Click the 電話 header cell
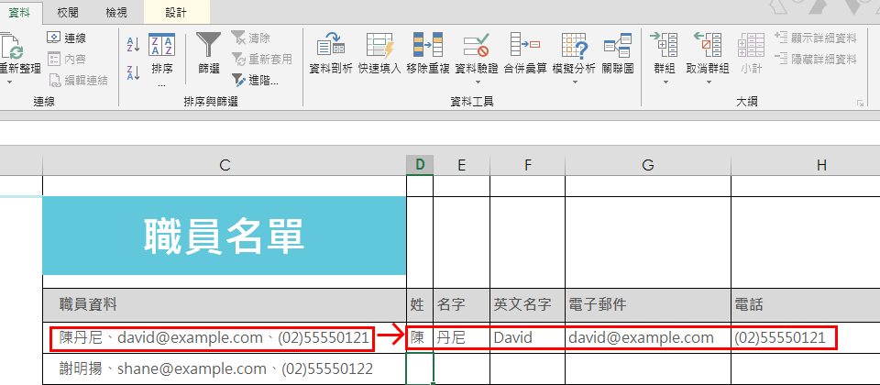880x385 pixels. click(x=806, y=304)
